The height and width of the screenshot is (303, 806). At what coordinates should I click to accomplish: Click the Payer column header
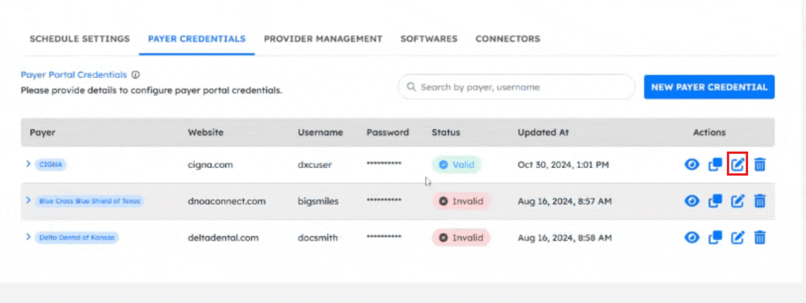point(42,132)
